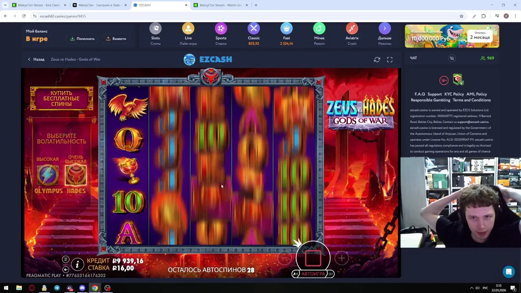Screen dimensions: 521x293
Task: Select Hades very high volatility option
Action: [76, 175]
